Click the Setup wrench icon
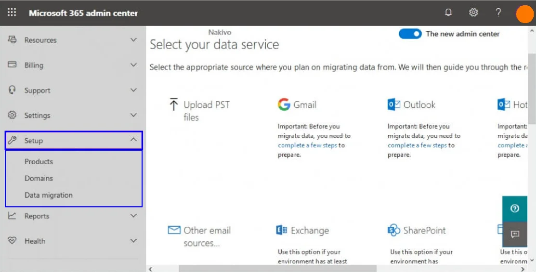The height and width of the screenshot is (272, 536). (x=13, y=140)
